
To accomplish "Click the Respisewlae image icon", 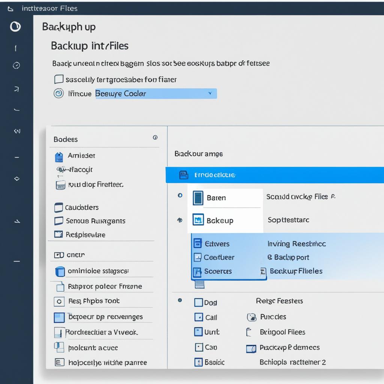I will (x=58, y=234).
